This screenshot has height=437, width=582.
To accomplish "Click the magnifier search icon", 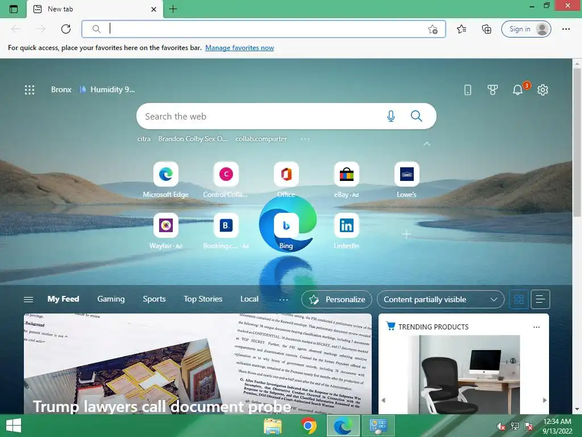I will [417, 116].
